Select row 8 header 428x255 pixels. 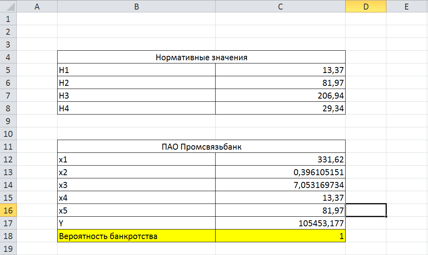coord(8,108)
